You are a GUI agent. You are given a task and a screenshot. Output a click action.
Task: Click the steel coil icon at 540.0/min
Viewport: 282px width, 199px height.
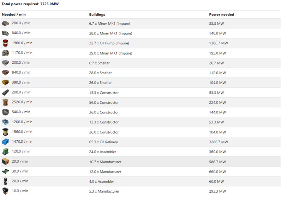[5, 112]
